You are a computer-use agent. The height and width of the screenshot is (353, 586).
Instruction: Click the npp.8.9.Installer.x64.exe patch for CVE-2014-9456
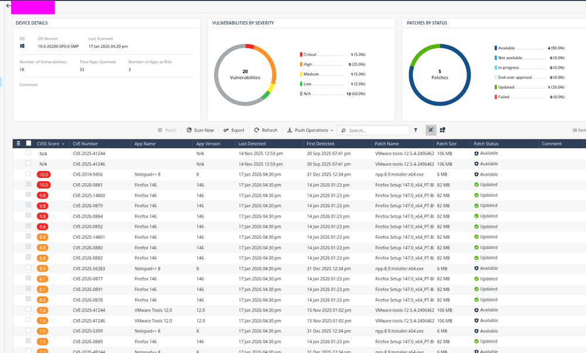pyautogui.click(x=399, y=174)
